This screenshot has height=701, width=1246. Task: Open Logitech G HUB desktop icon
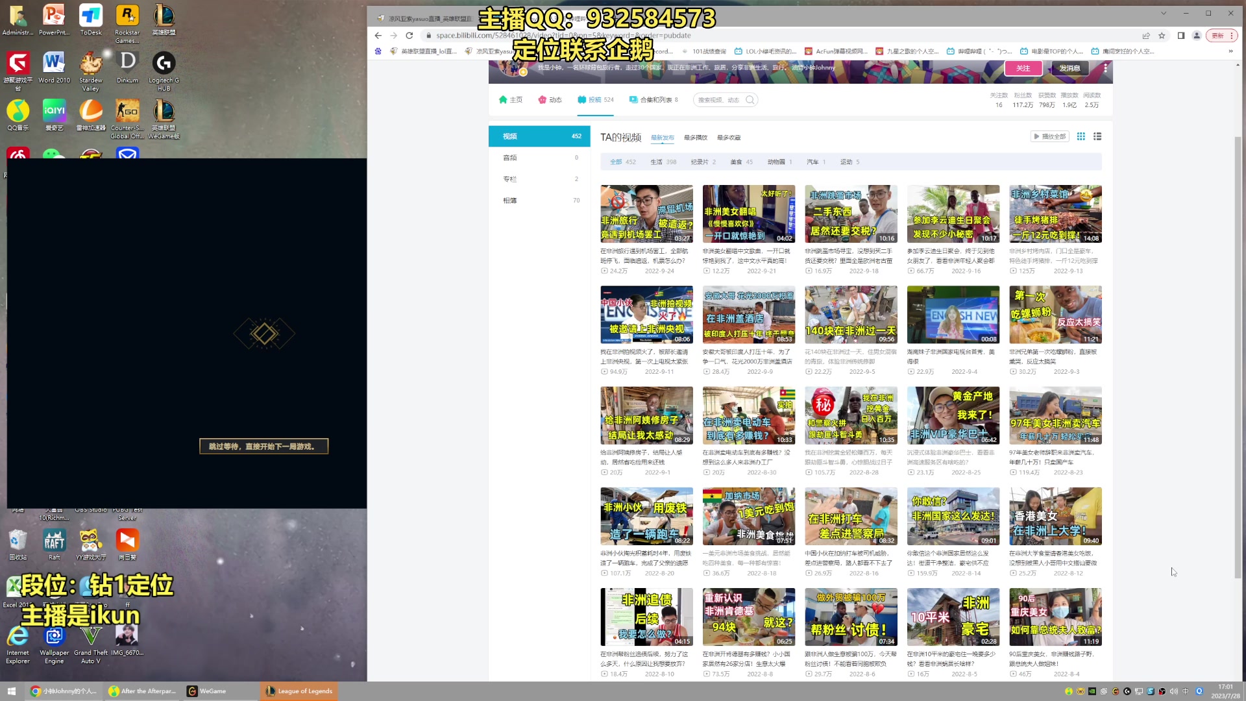pyautogui.click(x=164, y=71)
